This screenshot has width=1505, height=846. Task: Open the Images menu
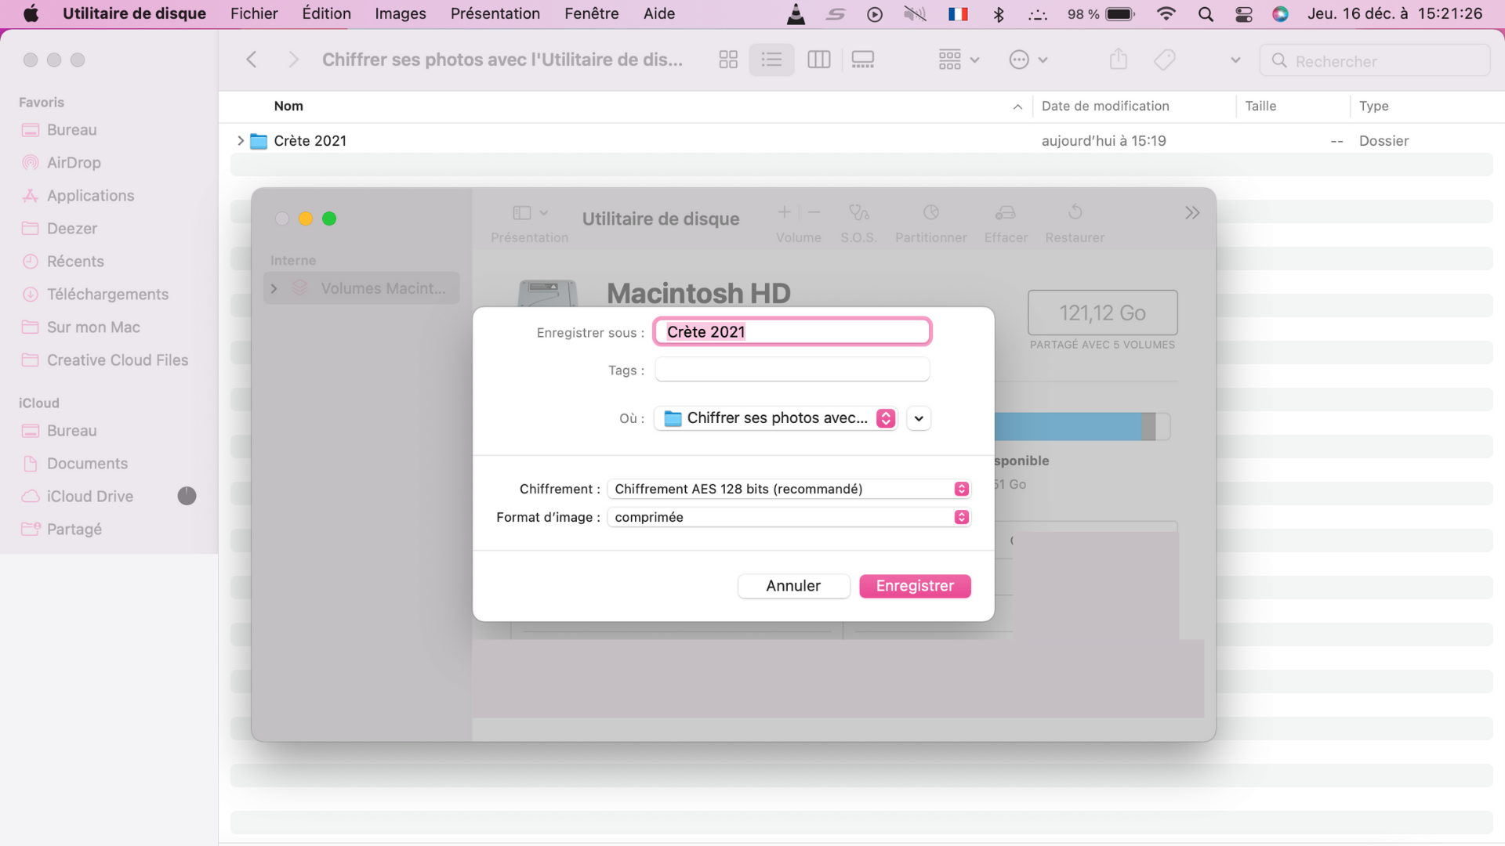pyautogui.click(x=400, y=14)
